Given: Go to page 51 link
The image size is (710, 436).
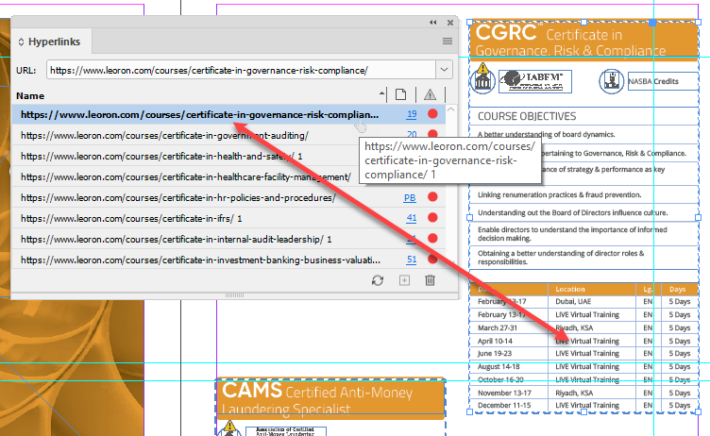Looking at the screenshot, I should point(412,260).
